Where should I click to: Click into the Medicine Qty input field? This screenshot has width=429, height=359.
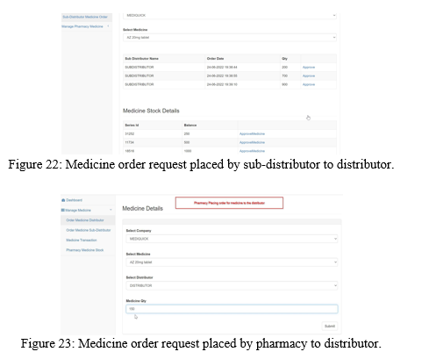click(x=232, y=309)
